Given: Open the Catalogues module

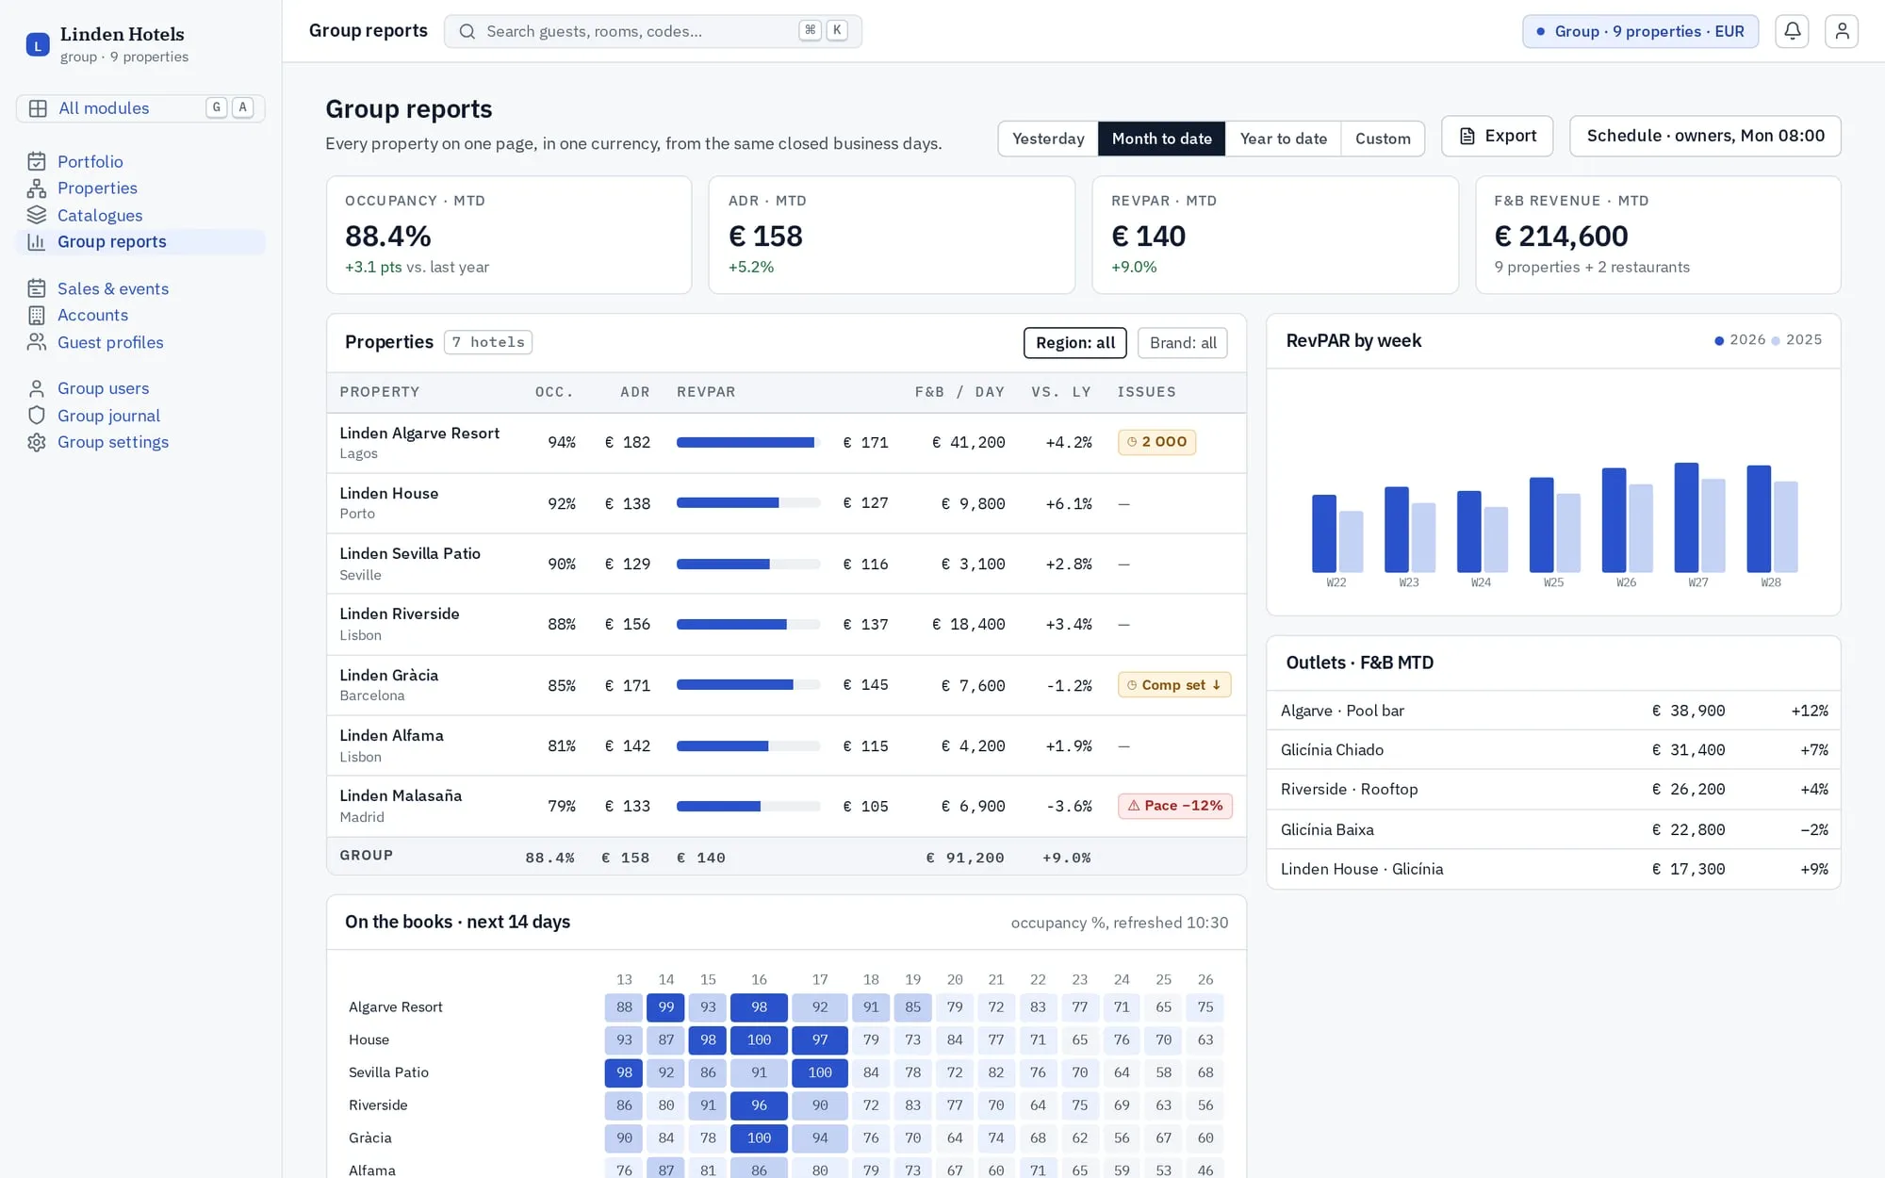Looking at the screenshot, I should click(x=140, y=215).
